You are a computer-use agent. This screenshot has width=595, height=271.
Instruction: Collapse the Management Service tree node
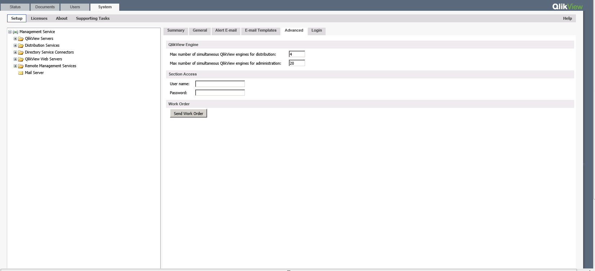coord(10,32)
